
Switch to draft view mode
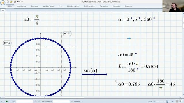coord(180,101)
